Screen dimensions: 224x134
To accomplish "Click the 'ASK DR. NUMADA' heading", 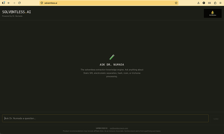I will (x=112, y=65).
